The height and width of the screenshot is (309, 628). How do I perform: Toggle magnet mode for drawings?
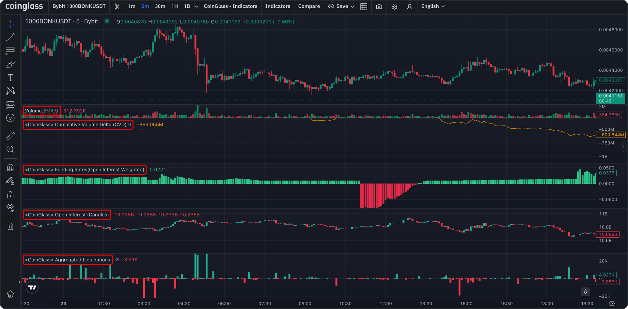click(x=10, y=168)
